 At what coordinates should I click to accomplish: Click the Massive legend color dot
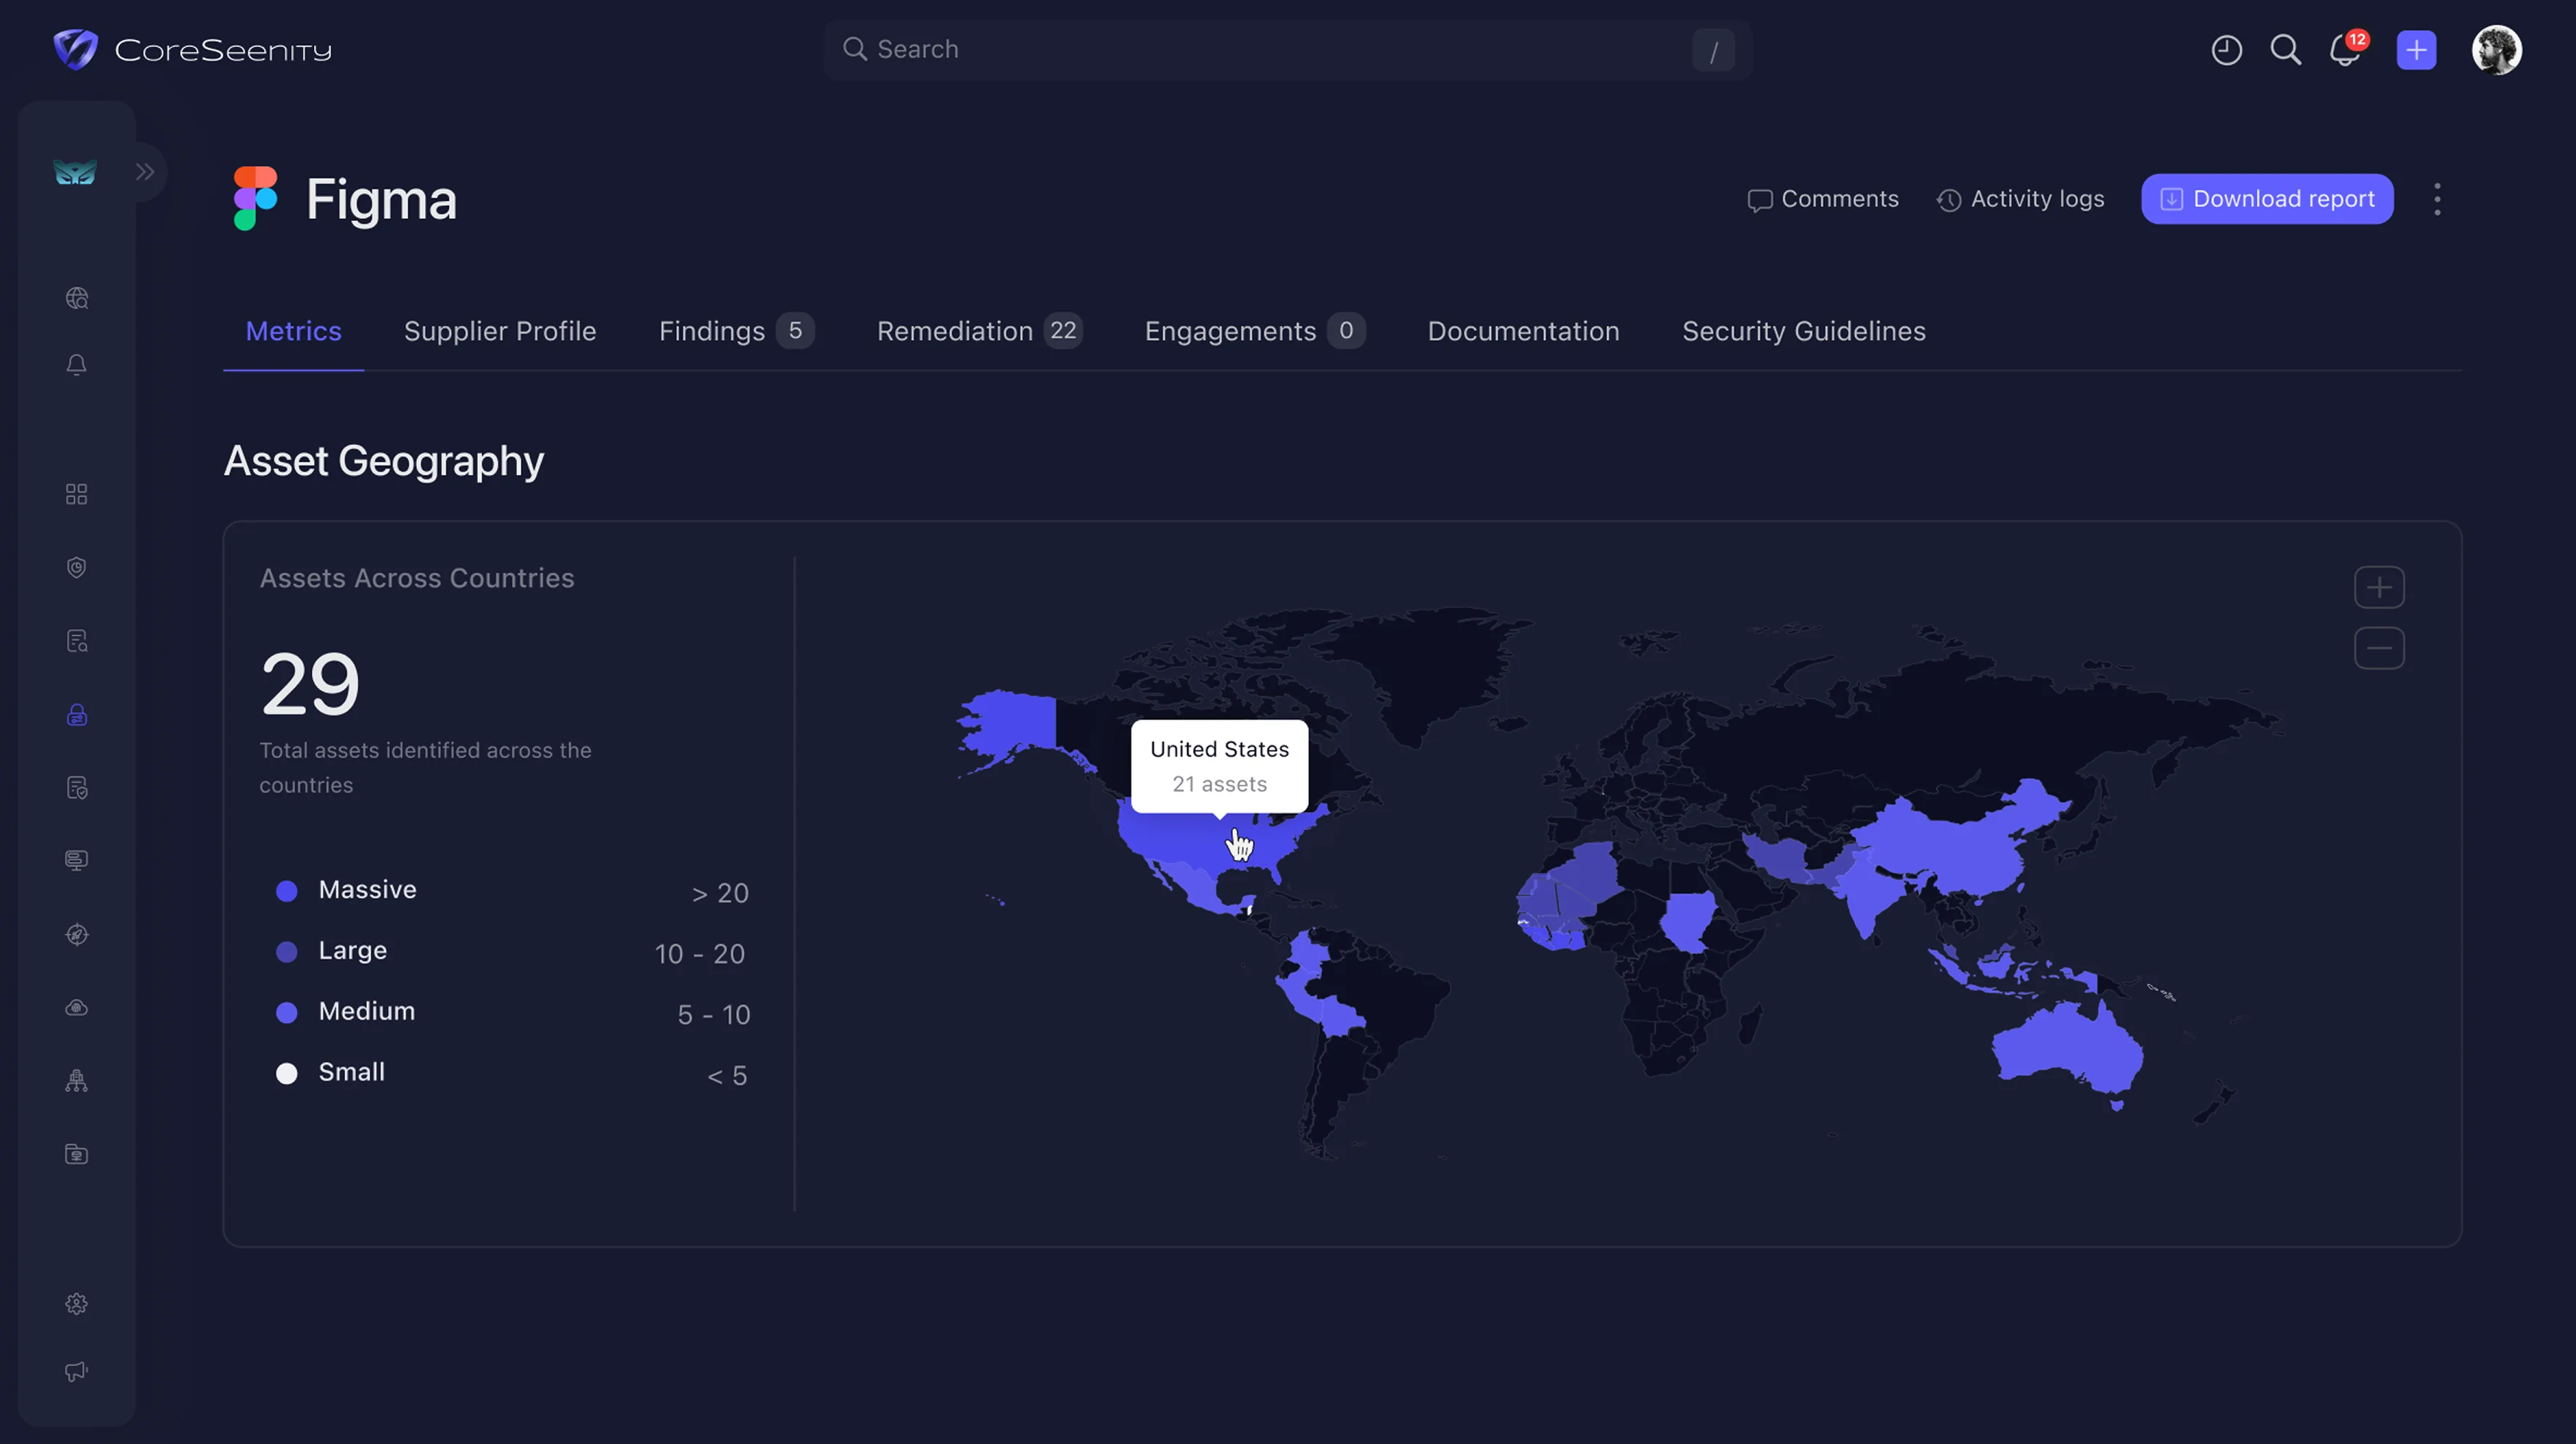(287, 892)
